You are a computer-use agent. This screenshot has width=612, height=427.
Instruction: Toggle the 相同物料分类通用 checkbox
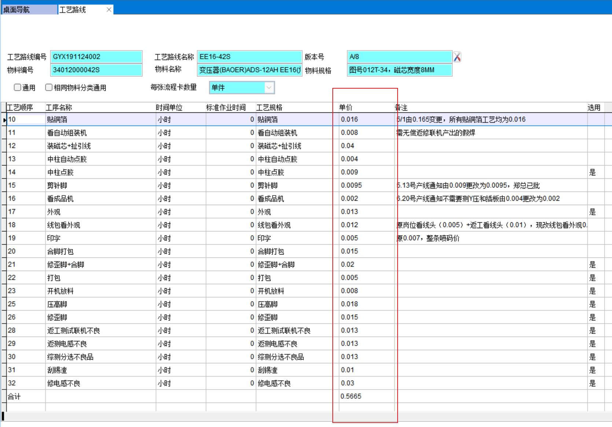tap(49, 88)
